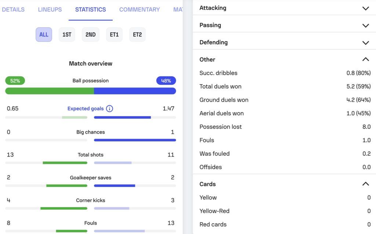Click the 52% possession badge
Screen dimensions: 376x234
[x=15, y=81]
